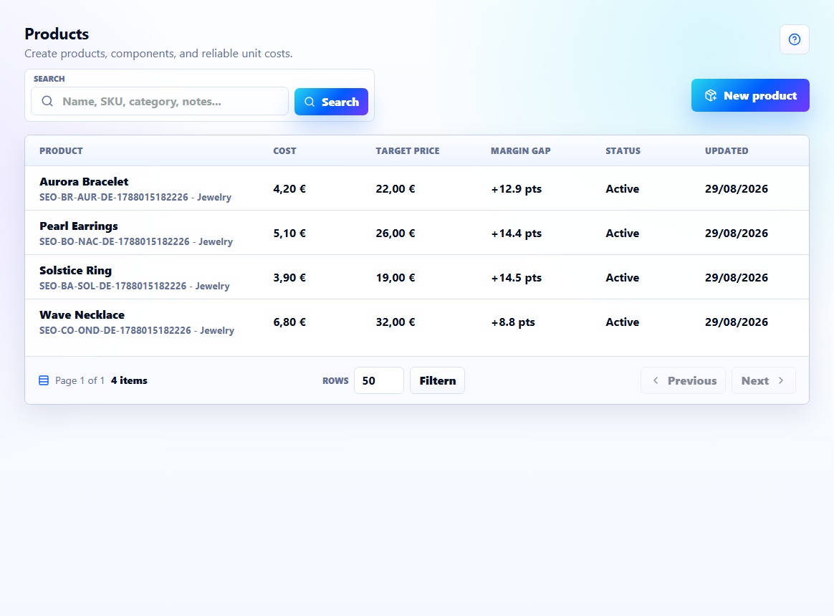834x616 pixels.
Task: Click margin gap +14.4 pts
Action: pos(516,233)
